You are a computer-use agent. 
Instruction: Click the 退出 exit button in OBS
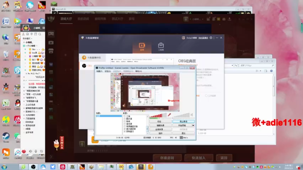pos(183,133)
